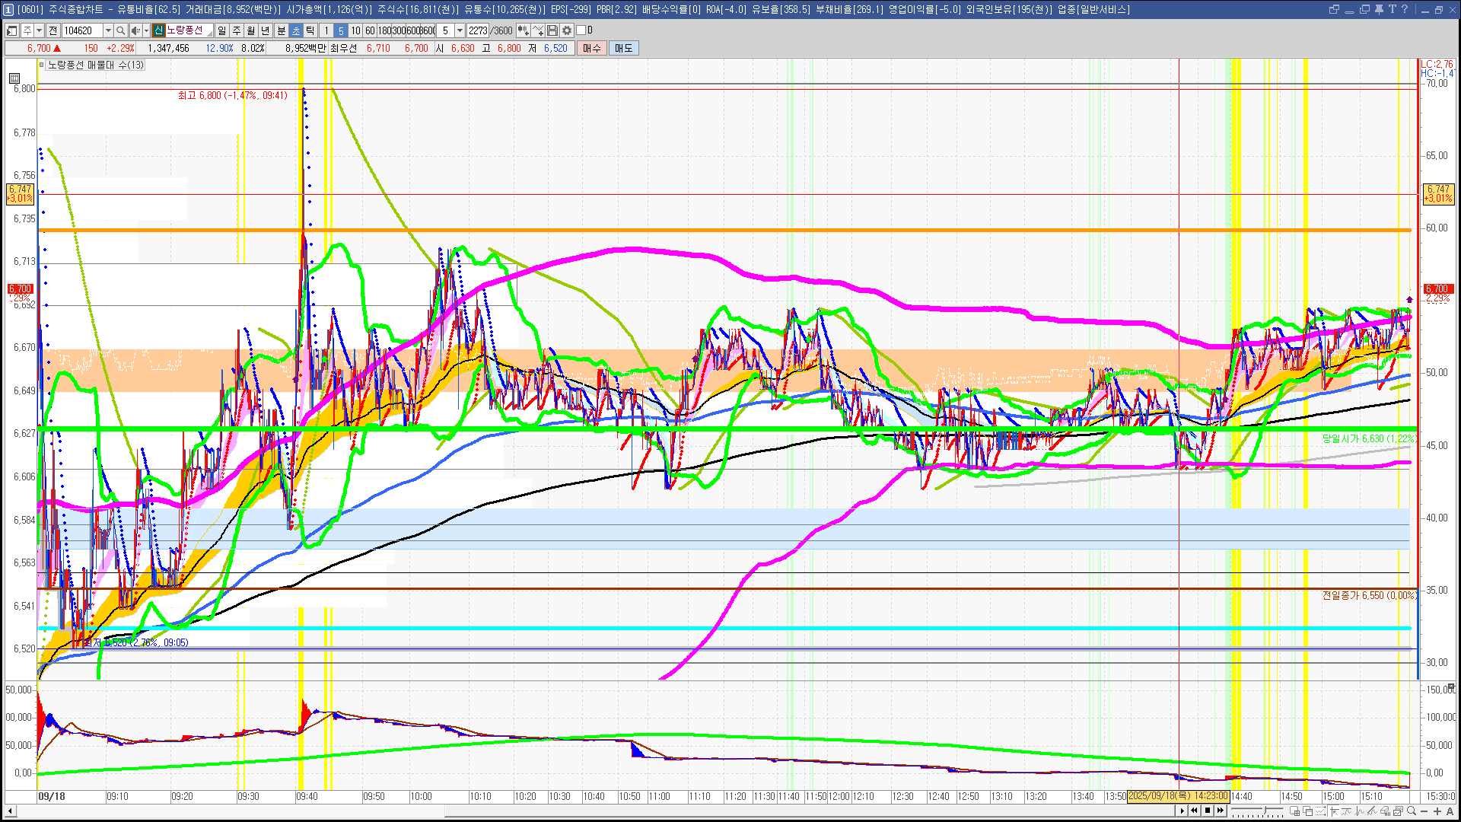
Task: Click the 매수 buy button
Action: 592,48
